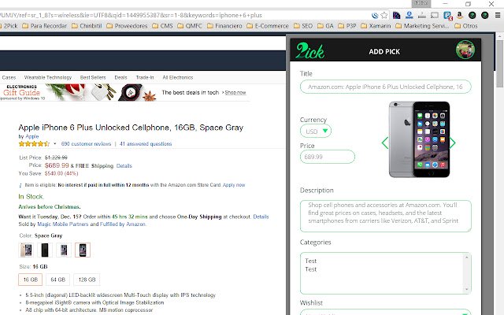
Task: Open the USD currency dropdown
Action: click(x=316, y=132)
